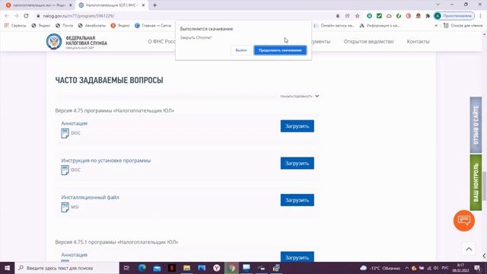Screen dimensions: 487x274
Task: Download 'Инструкция по установке программы' file
Action: 297,163
